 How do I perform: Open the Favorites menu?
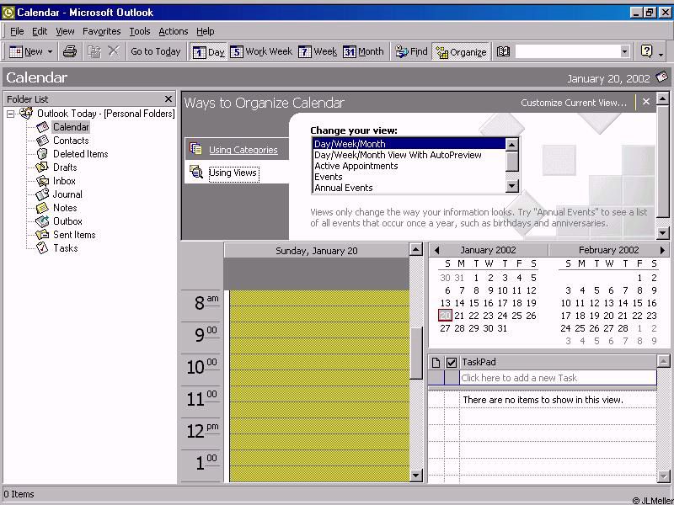(101, 31)
